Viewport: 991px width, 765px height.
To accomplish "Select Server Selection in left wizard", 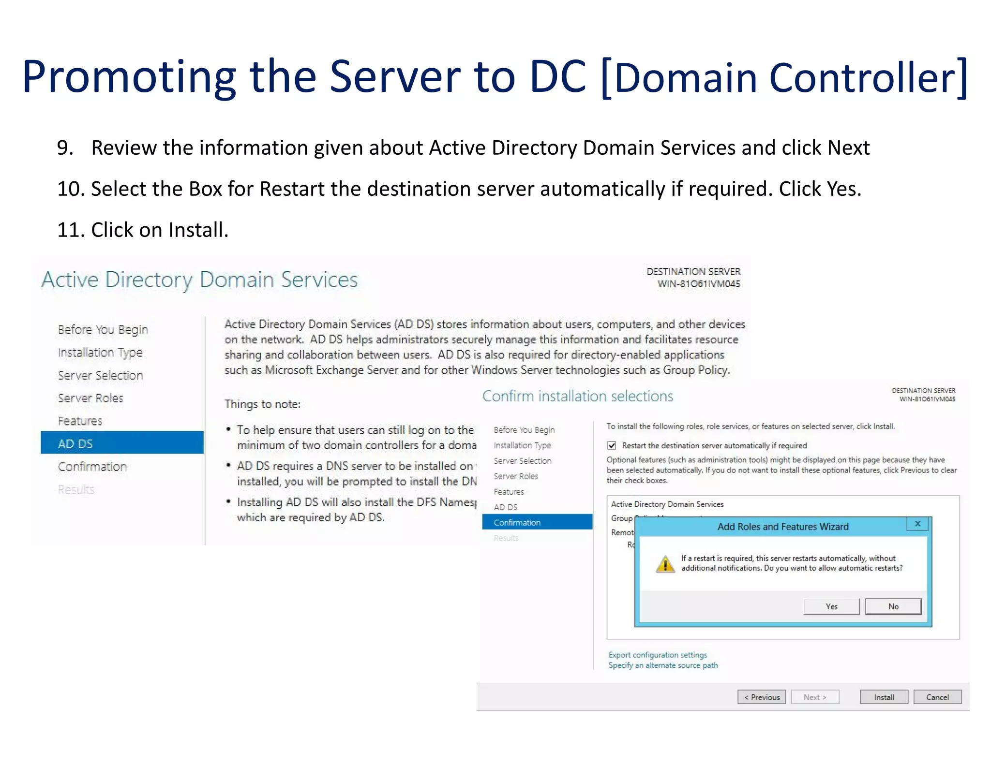I will click(x=100, y=375).
